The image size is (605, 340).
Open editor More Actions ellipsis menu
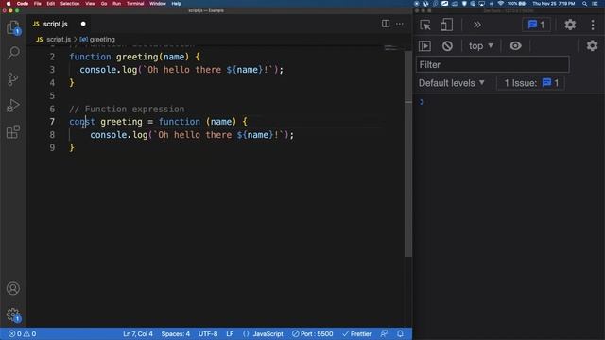pyautogui.click(x=400, y=24)
